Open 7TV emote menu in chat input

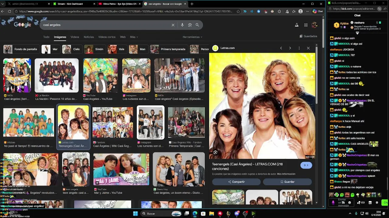(x=343, y=203)
